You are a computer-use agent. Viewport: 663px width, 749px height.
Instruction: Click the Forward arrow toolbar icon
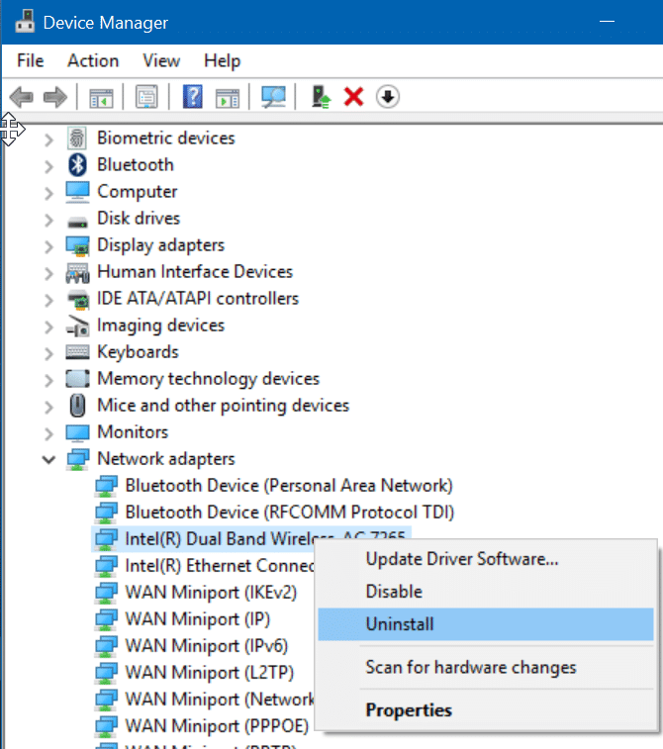pos(55,97)
